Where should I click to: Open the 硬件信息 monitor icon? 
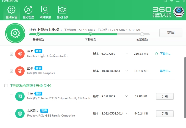45,10
